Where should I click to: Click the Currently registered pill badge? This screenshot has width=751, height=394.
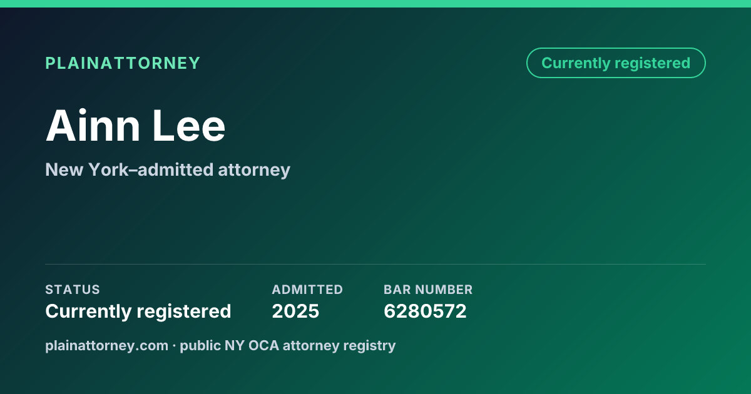point(616,63)
